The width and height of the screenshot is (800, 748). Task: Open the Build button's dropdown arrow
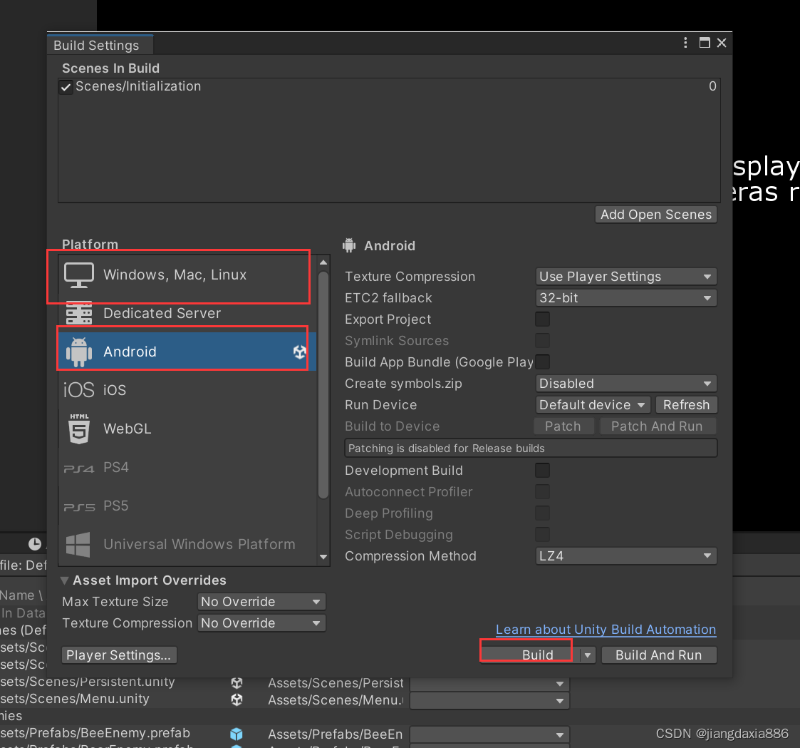(x=588, y=655)
